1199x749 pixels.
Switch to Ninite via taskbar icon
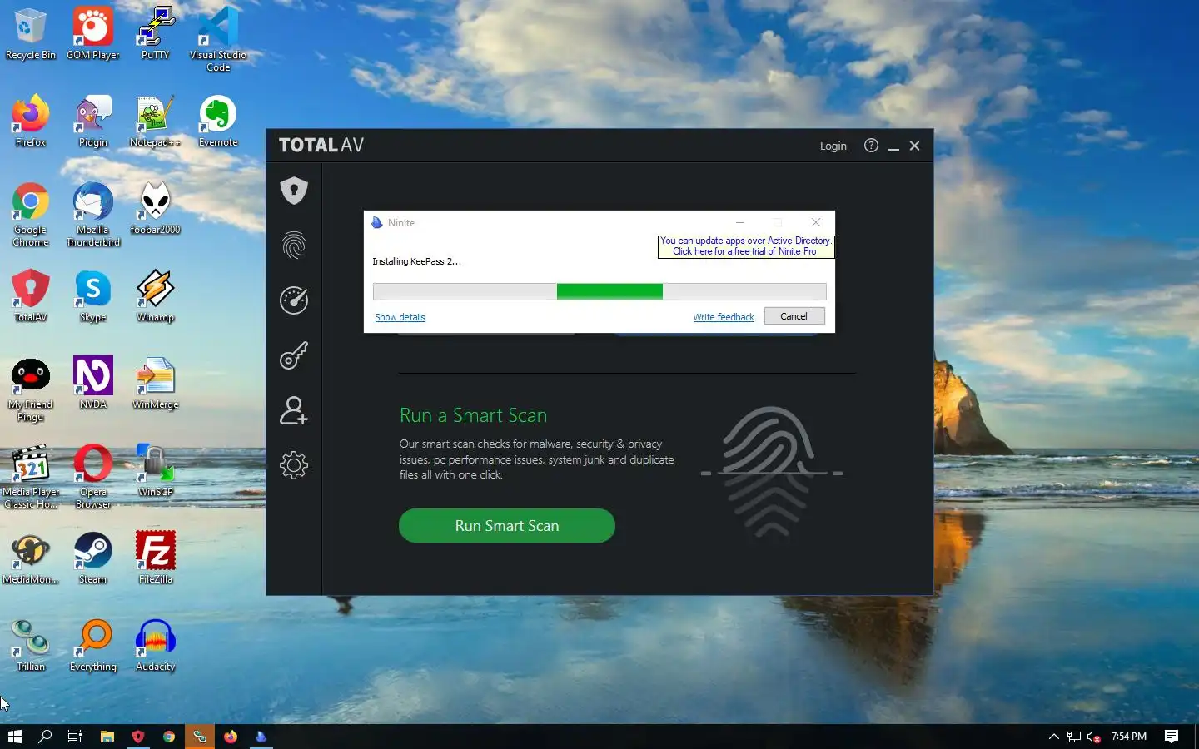261,737
